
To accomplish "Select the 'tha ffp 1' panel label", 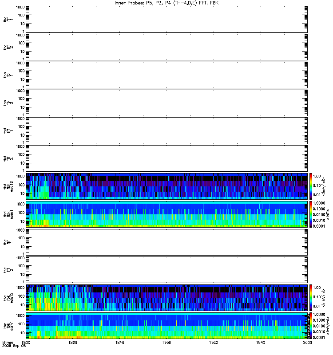I will [x=8, y=75].
